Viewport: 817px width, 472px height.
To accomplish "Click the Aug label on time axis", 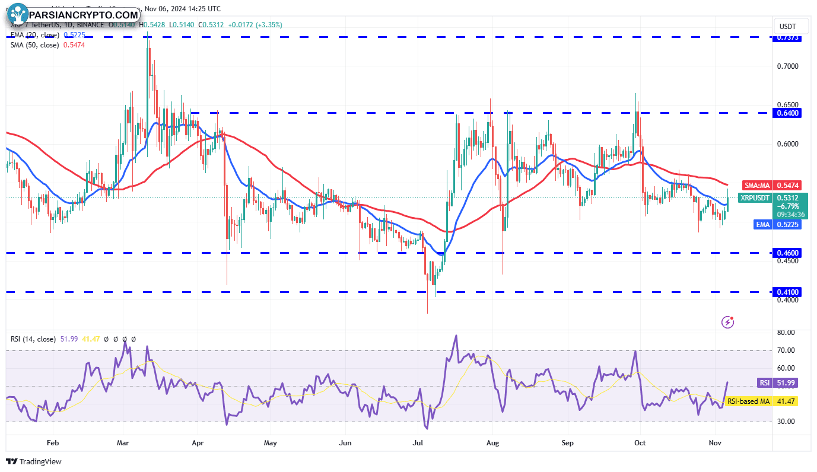I will pos(492,443).
